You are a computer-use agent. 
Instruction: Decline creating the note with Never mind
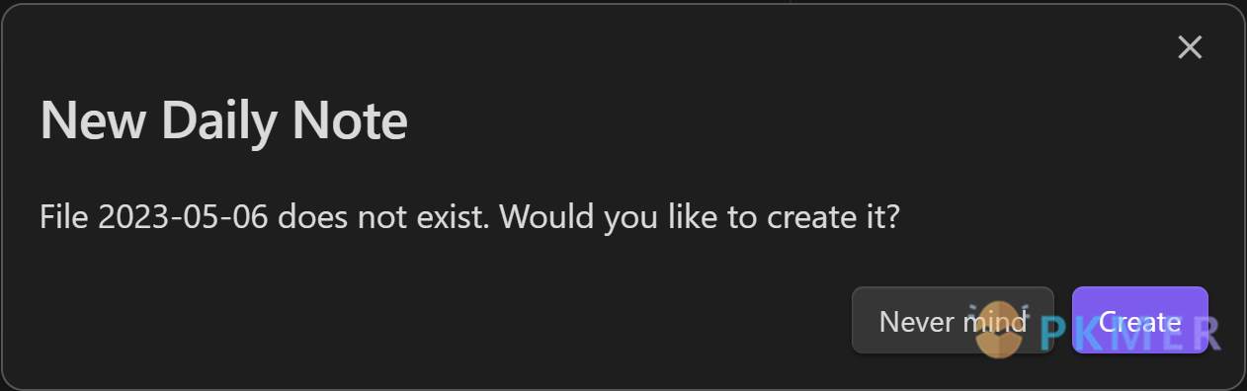tap(953, 320)
